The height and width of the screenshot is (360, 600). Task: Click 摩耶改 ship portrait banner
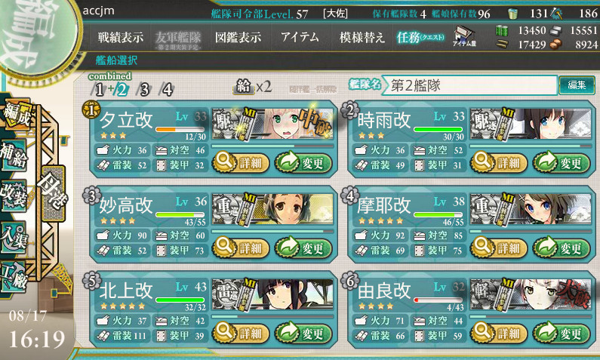[531, 209]
